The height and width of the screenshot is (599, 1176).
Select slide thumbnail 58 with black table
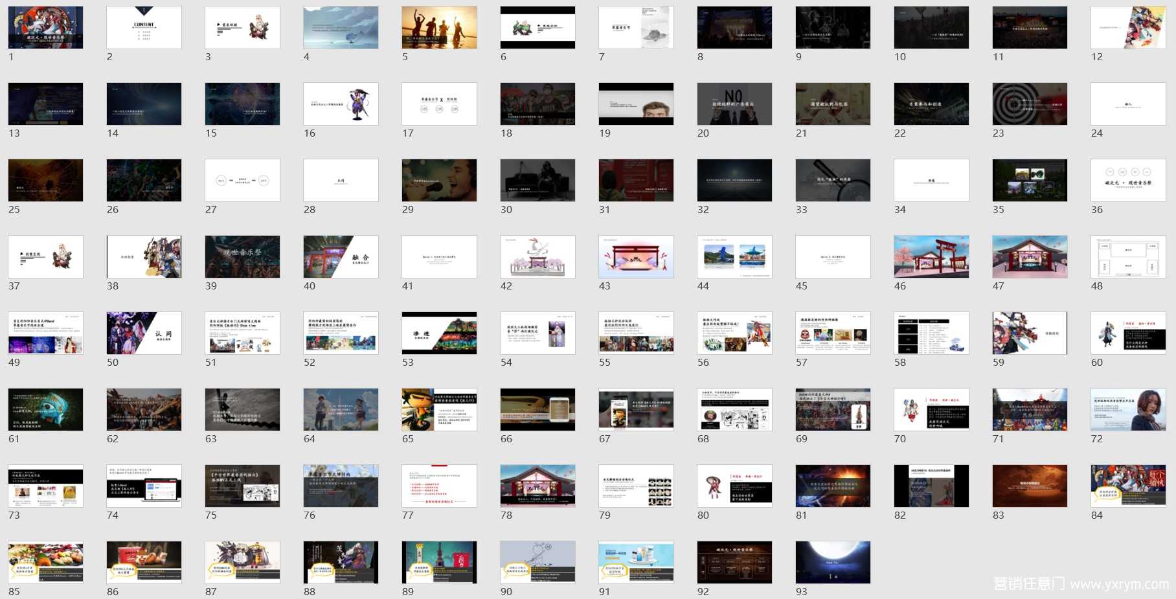click(931, 333)
